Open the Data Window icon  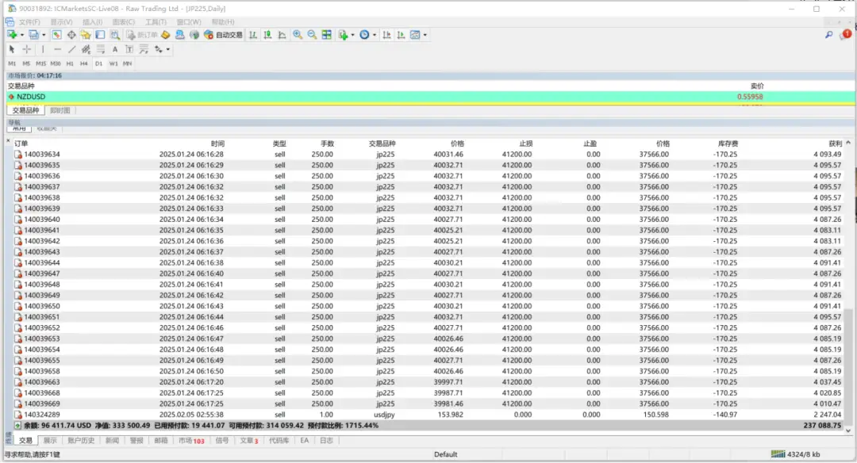click(x=71, y=35)
